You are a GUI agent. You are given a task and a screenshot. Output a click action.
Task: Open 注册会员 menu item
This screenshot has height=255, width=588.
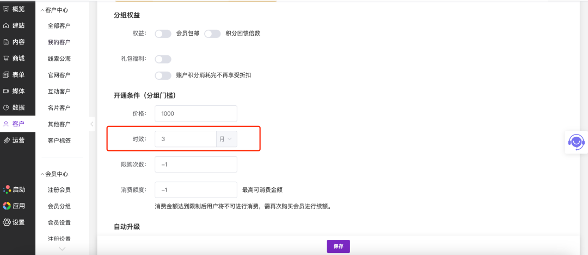[x=59, y=190]
